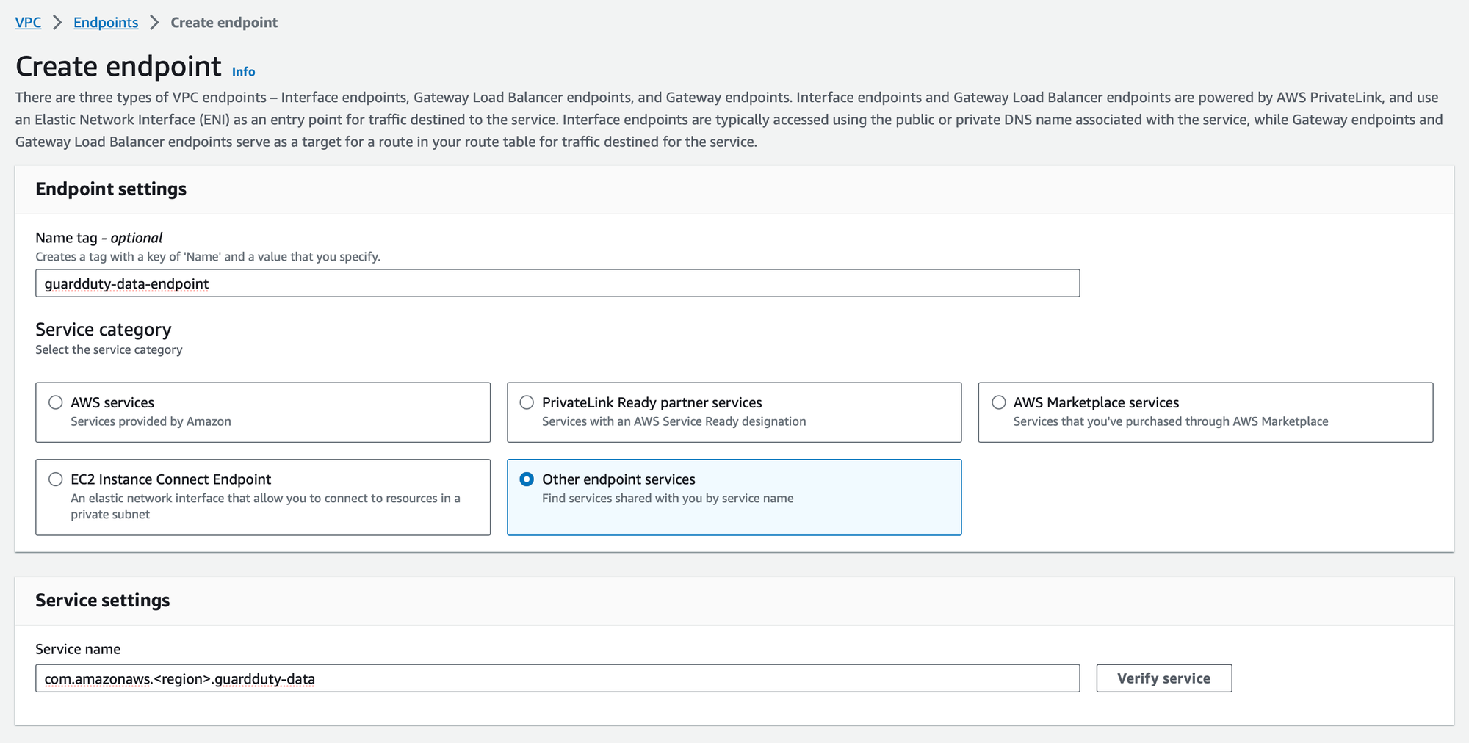Click the Endpoint settings heading
Screen dimensions: 1469x743
tap(111, 189)
